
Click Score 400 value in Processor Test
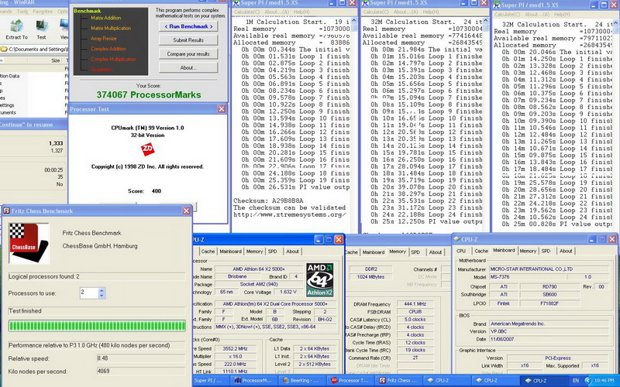pyautogui.click(x=157, y=191)
